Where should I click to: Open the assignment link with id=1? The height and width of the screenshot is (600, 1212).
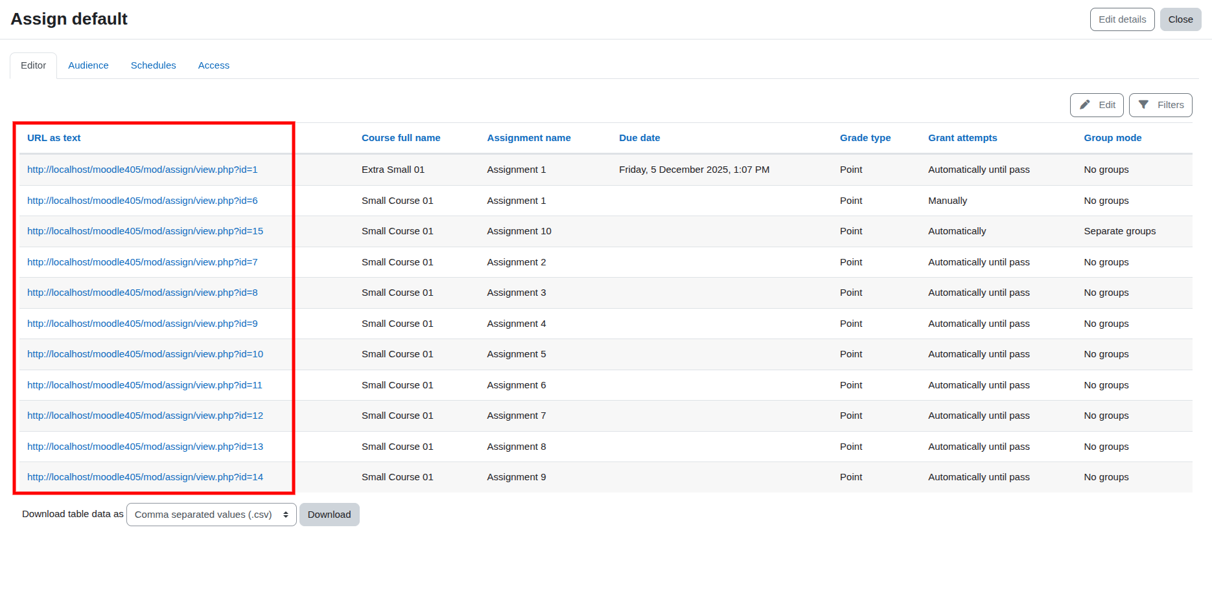tap(143, 170)
